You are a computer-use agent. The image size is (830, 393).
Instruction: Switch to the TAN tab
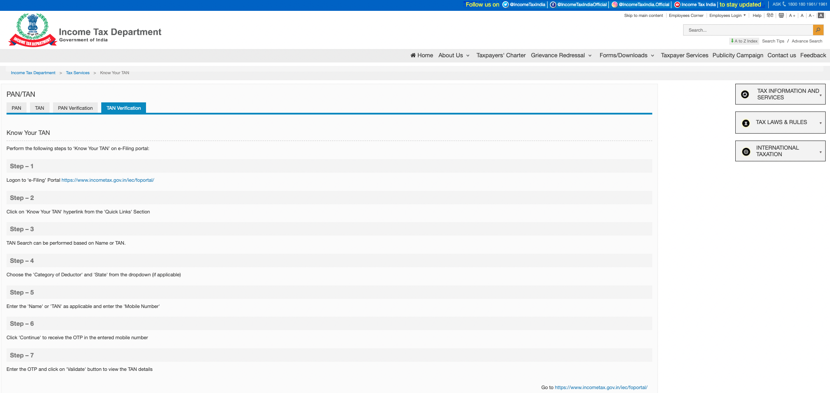click(40, 108)
